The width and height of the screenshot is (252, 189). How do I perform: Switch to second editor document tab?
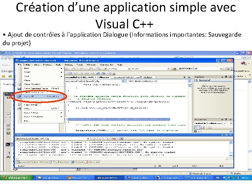[133, 77]
